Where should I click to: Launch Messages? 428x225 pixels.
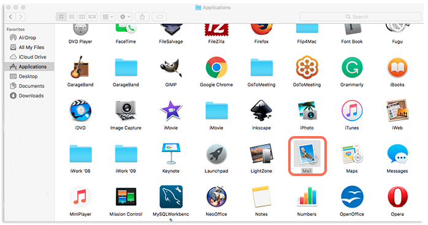click(x=397, y=153)
